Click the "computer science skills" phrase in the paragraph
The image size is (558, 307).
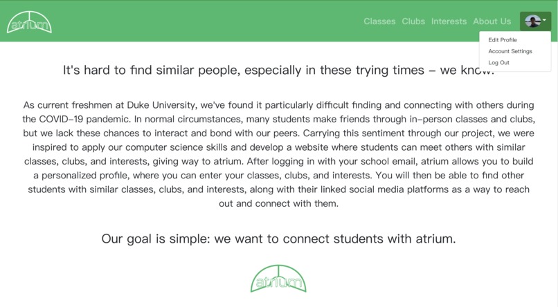(177, 147)
